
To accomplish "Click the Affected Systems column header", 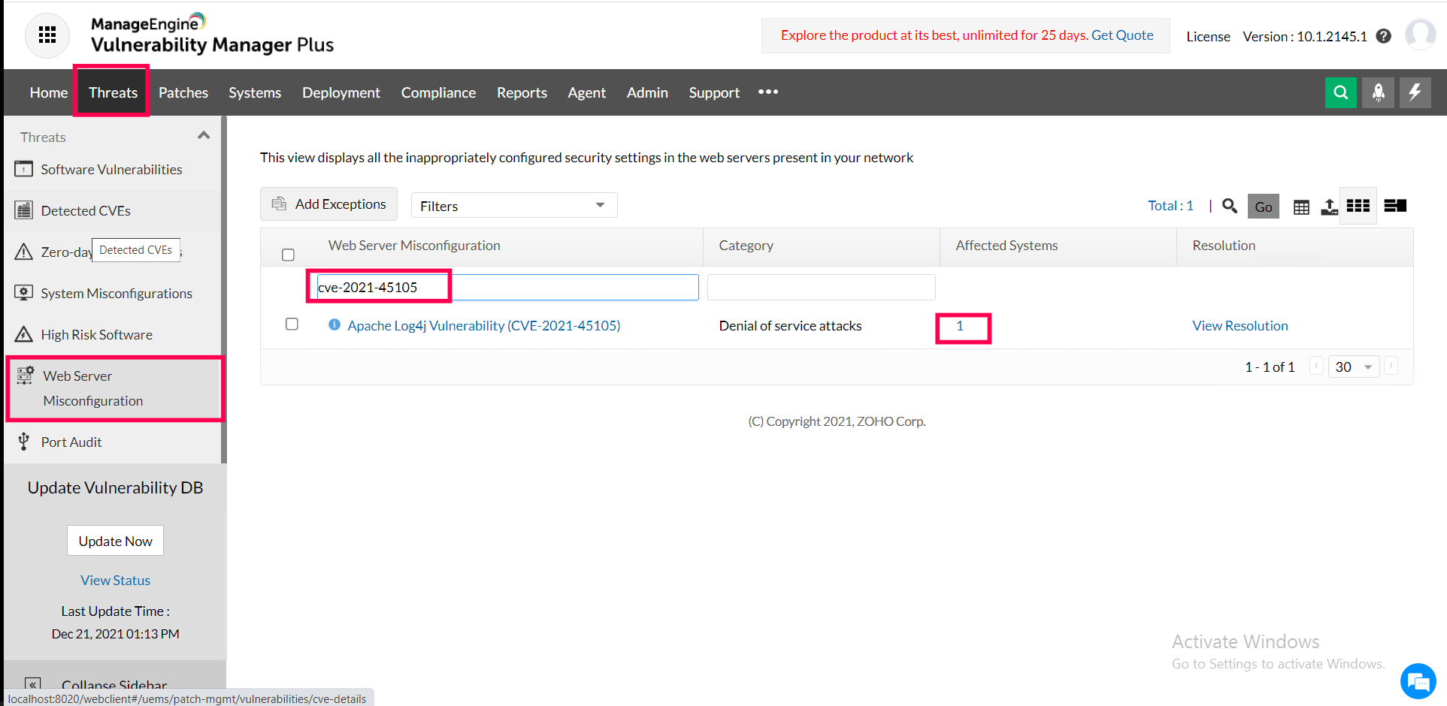I will [1007, 245].
